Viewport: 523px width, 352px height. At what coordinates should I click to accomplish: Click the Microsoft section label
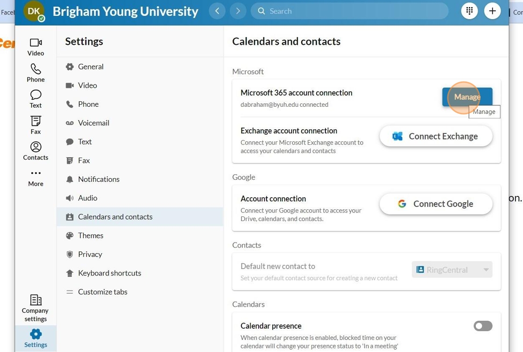[x=248, y=72]
